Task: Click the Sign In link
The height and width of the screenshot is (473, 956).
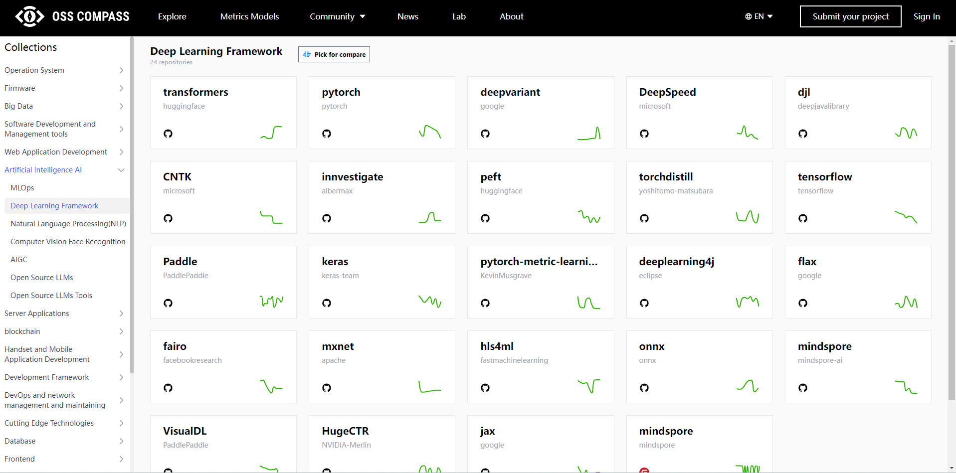Action: pyautogui.click(x=927, y=16)
